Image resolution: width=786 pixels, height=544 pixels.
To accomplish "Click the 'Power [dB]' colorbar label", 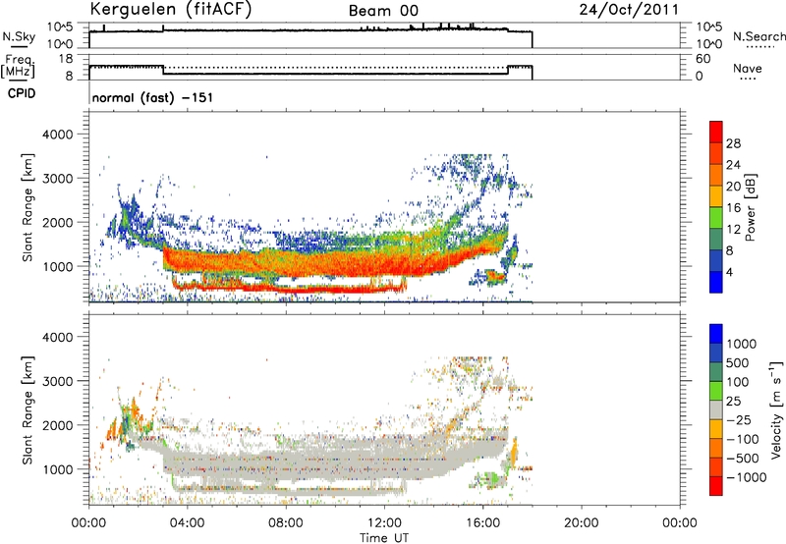I will 751,207.
